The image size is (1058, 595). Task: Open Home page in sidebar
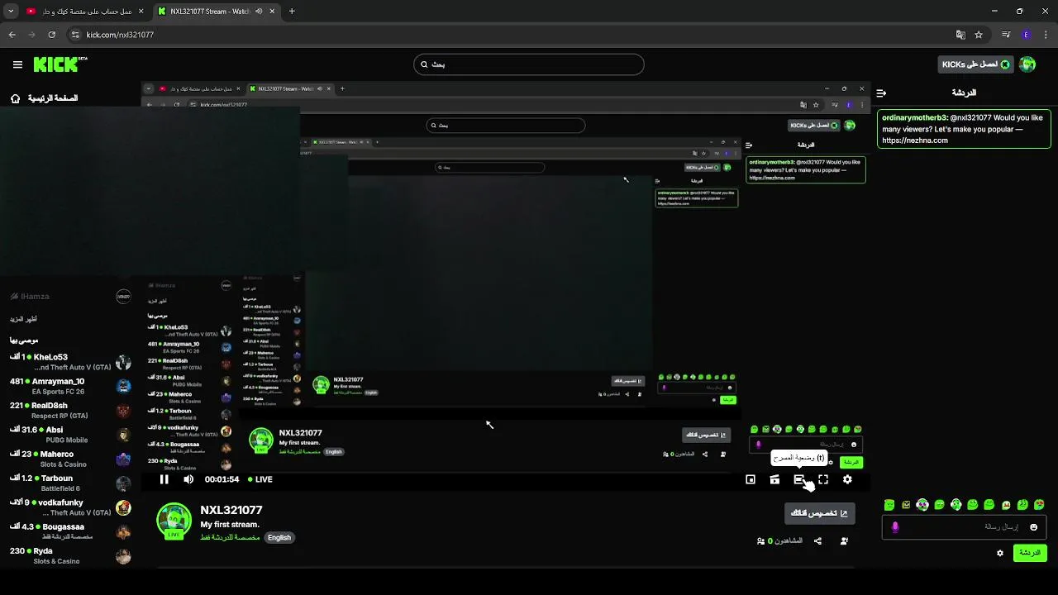point(45,98)
